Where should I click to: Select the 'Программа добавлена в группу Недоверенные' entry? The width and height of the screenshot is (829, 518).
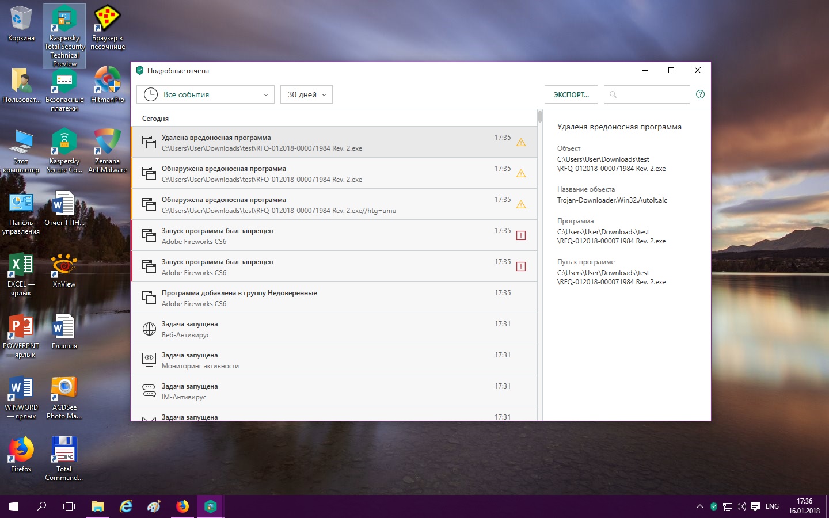point(334,298)
